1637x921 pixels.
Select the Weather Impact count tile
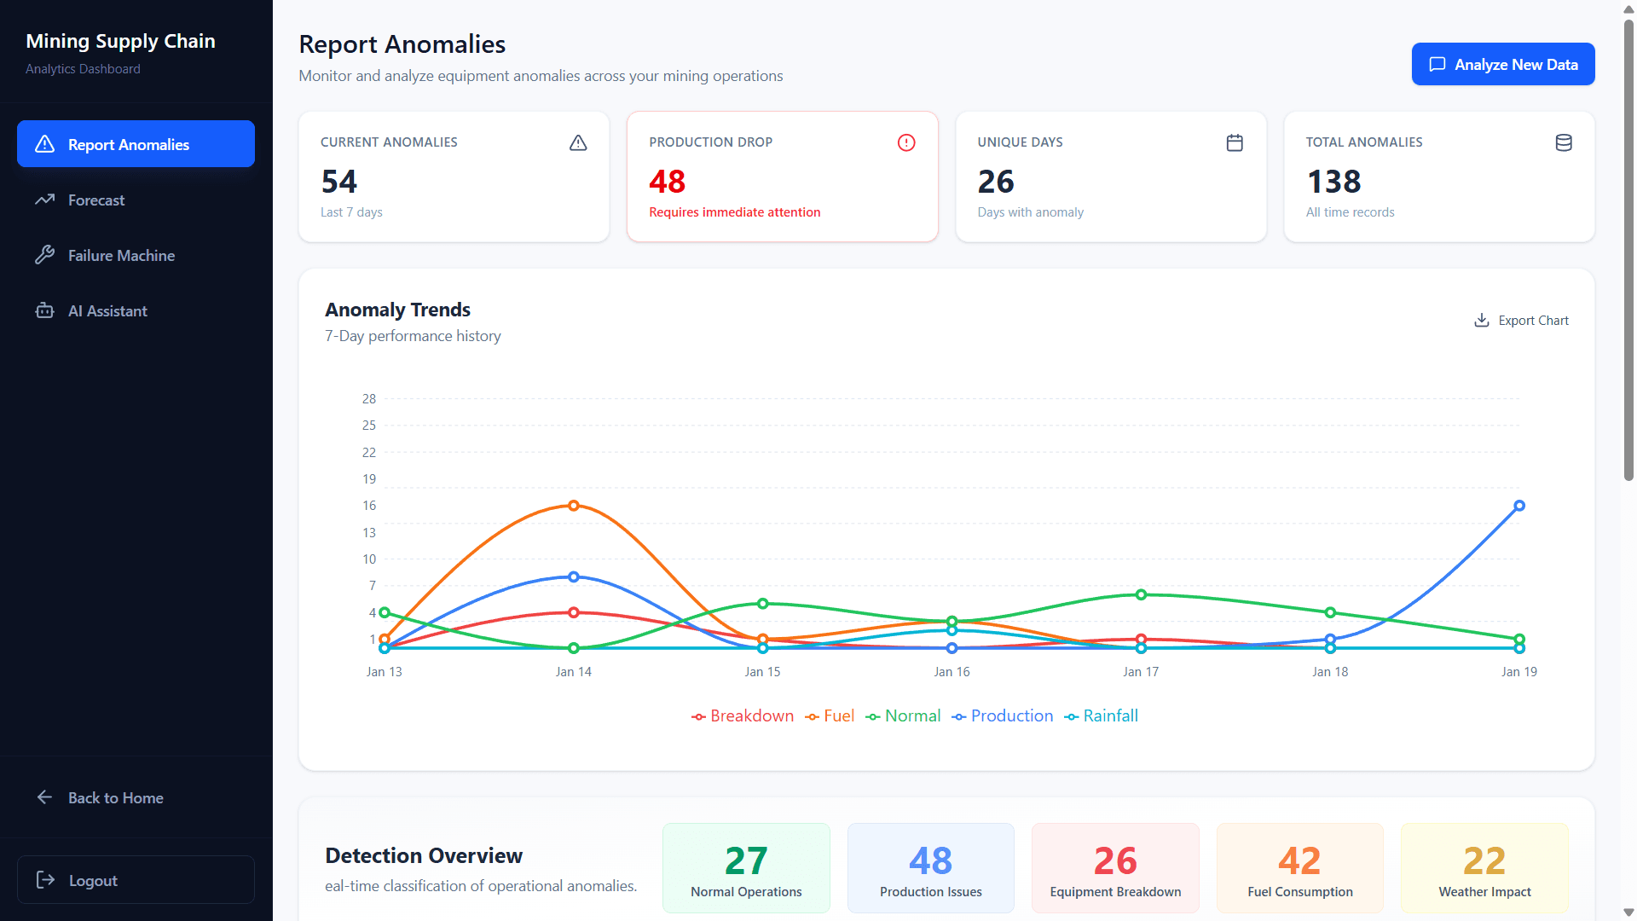(x=1484, y=868)
